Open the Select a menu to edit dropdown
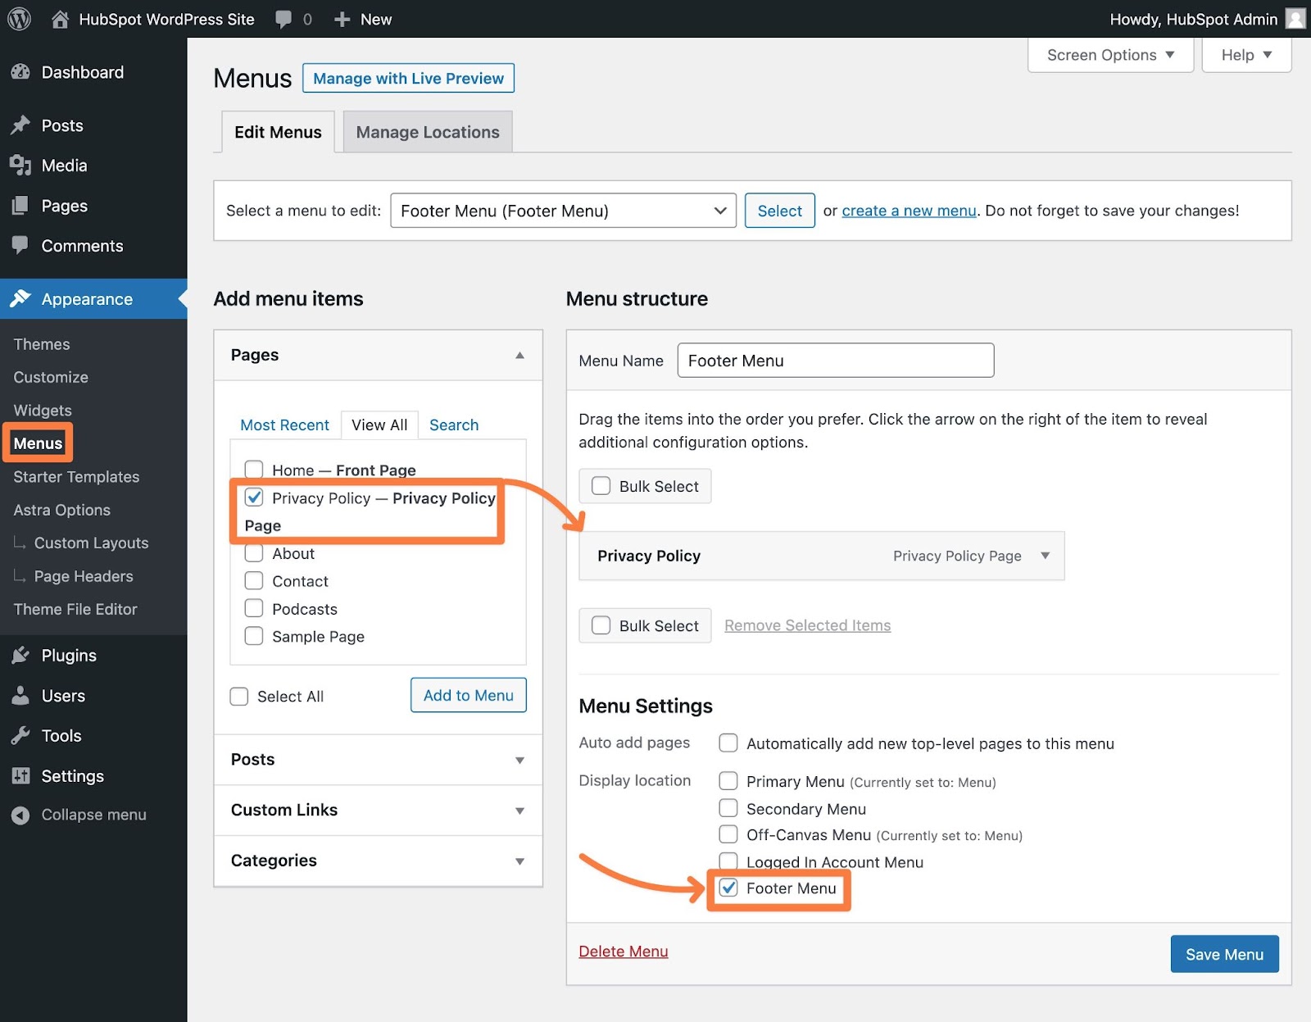Screen dimensions: 1311x1022 [563, 211]
